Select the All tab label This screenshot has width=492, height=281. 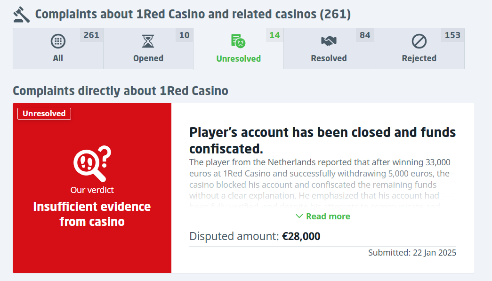click(x=58, y=58)
